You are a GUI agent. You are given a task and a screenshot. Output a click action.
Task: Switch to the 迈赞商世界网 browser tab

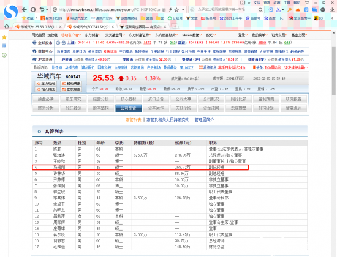(x=143, y=27)
